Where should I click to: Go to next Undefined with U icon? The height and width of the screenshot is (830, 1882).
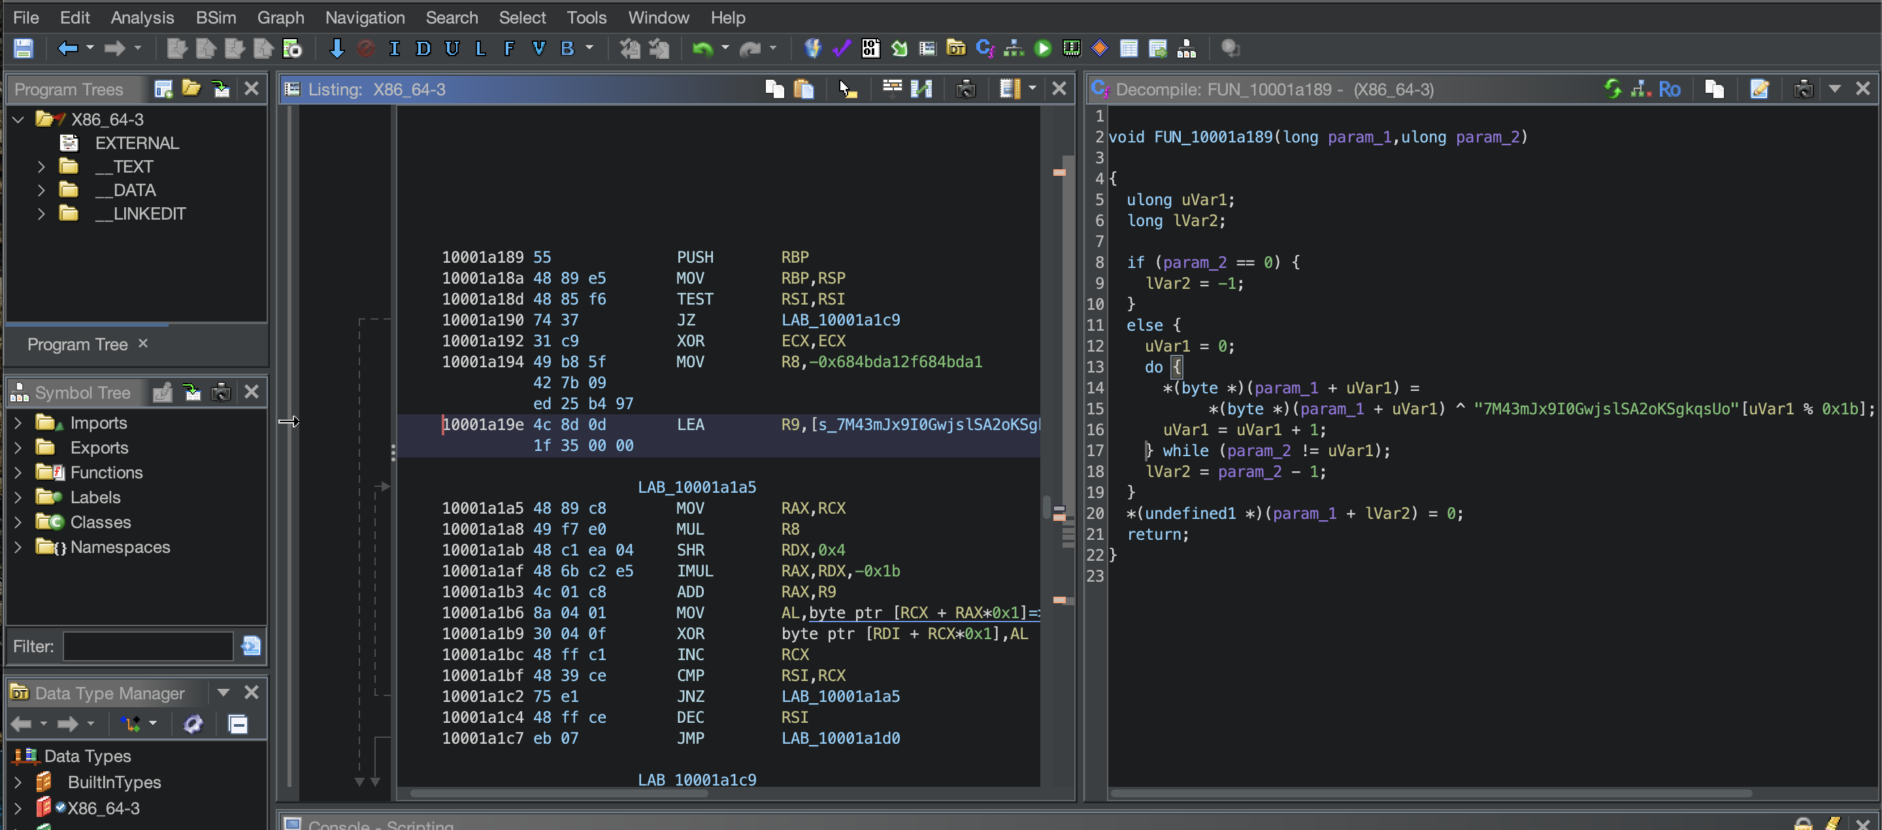tap(452, 49)
